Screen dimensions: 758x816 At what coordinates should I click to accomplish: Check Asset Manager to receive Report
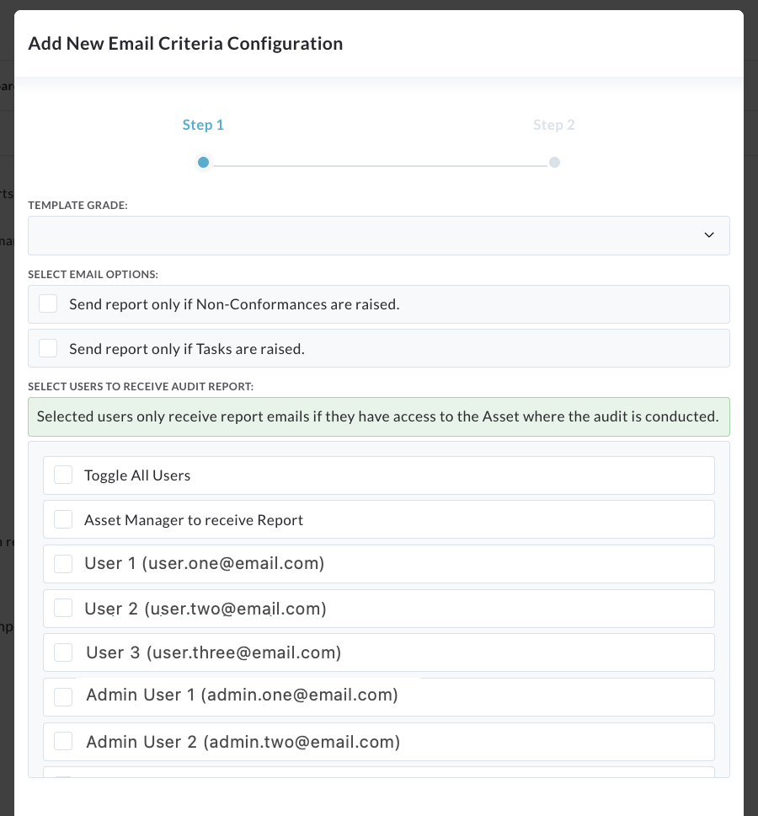coord(63,519)
